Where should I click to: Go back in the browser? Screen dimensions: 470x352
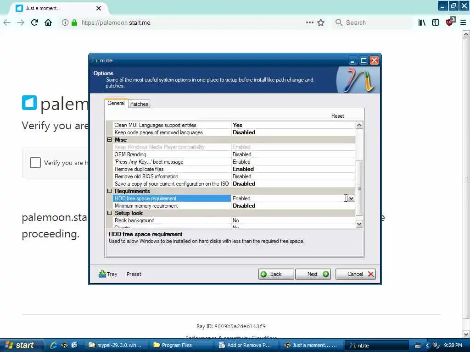(x=7, y=23)
